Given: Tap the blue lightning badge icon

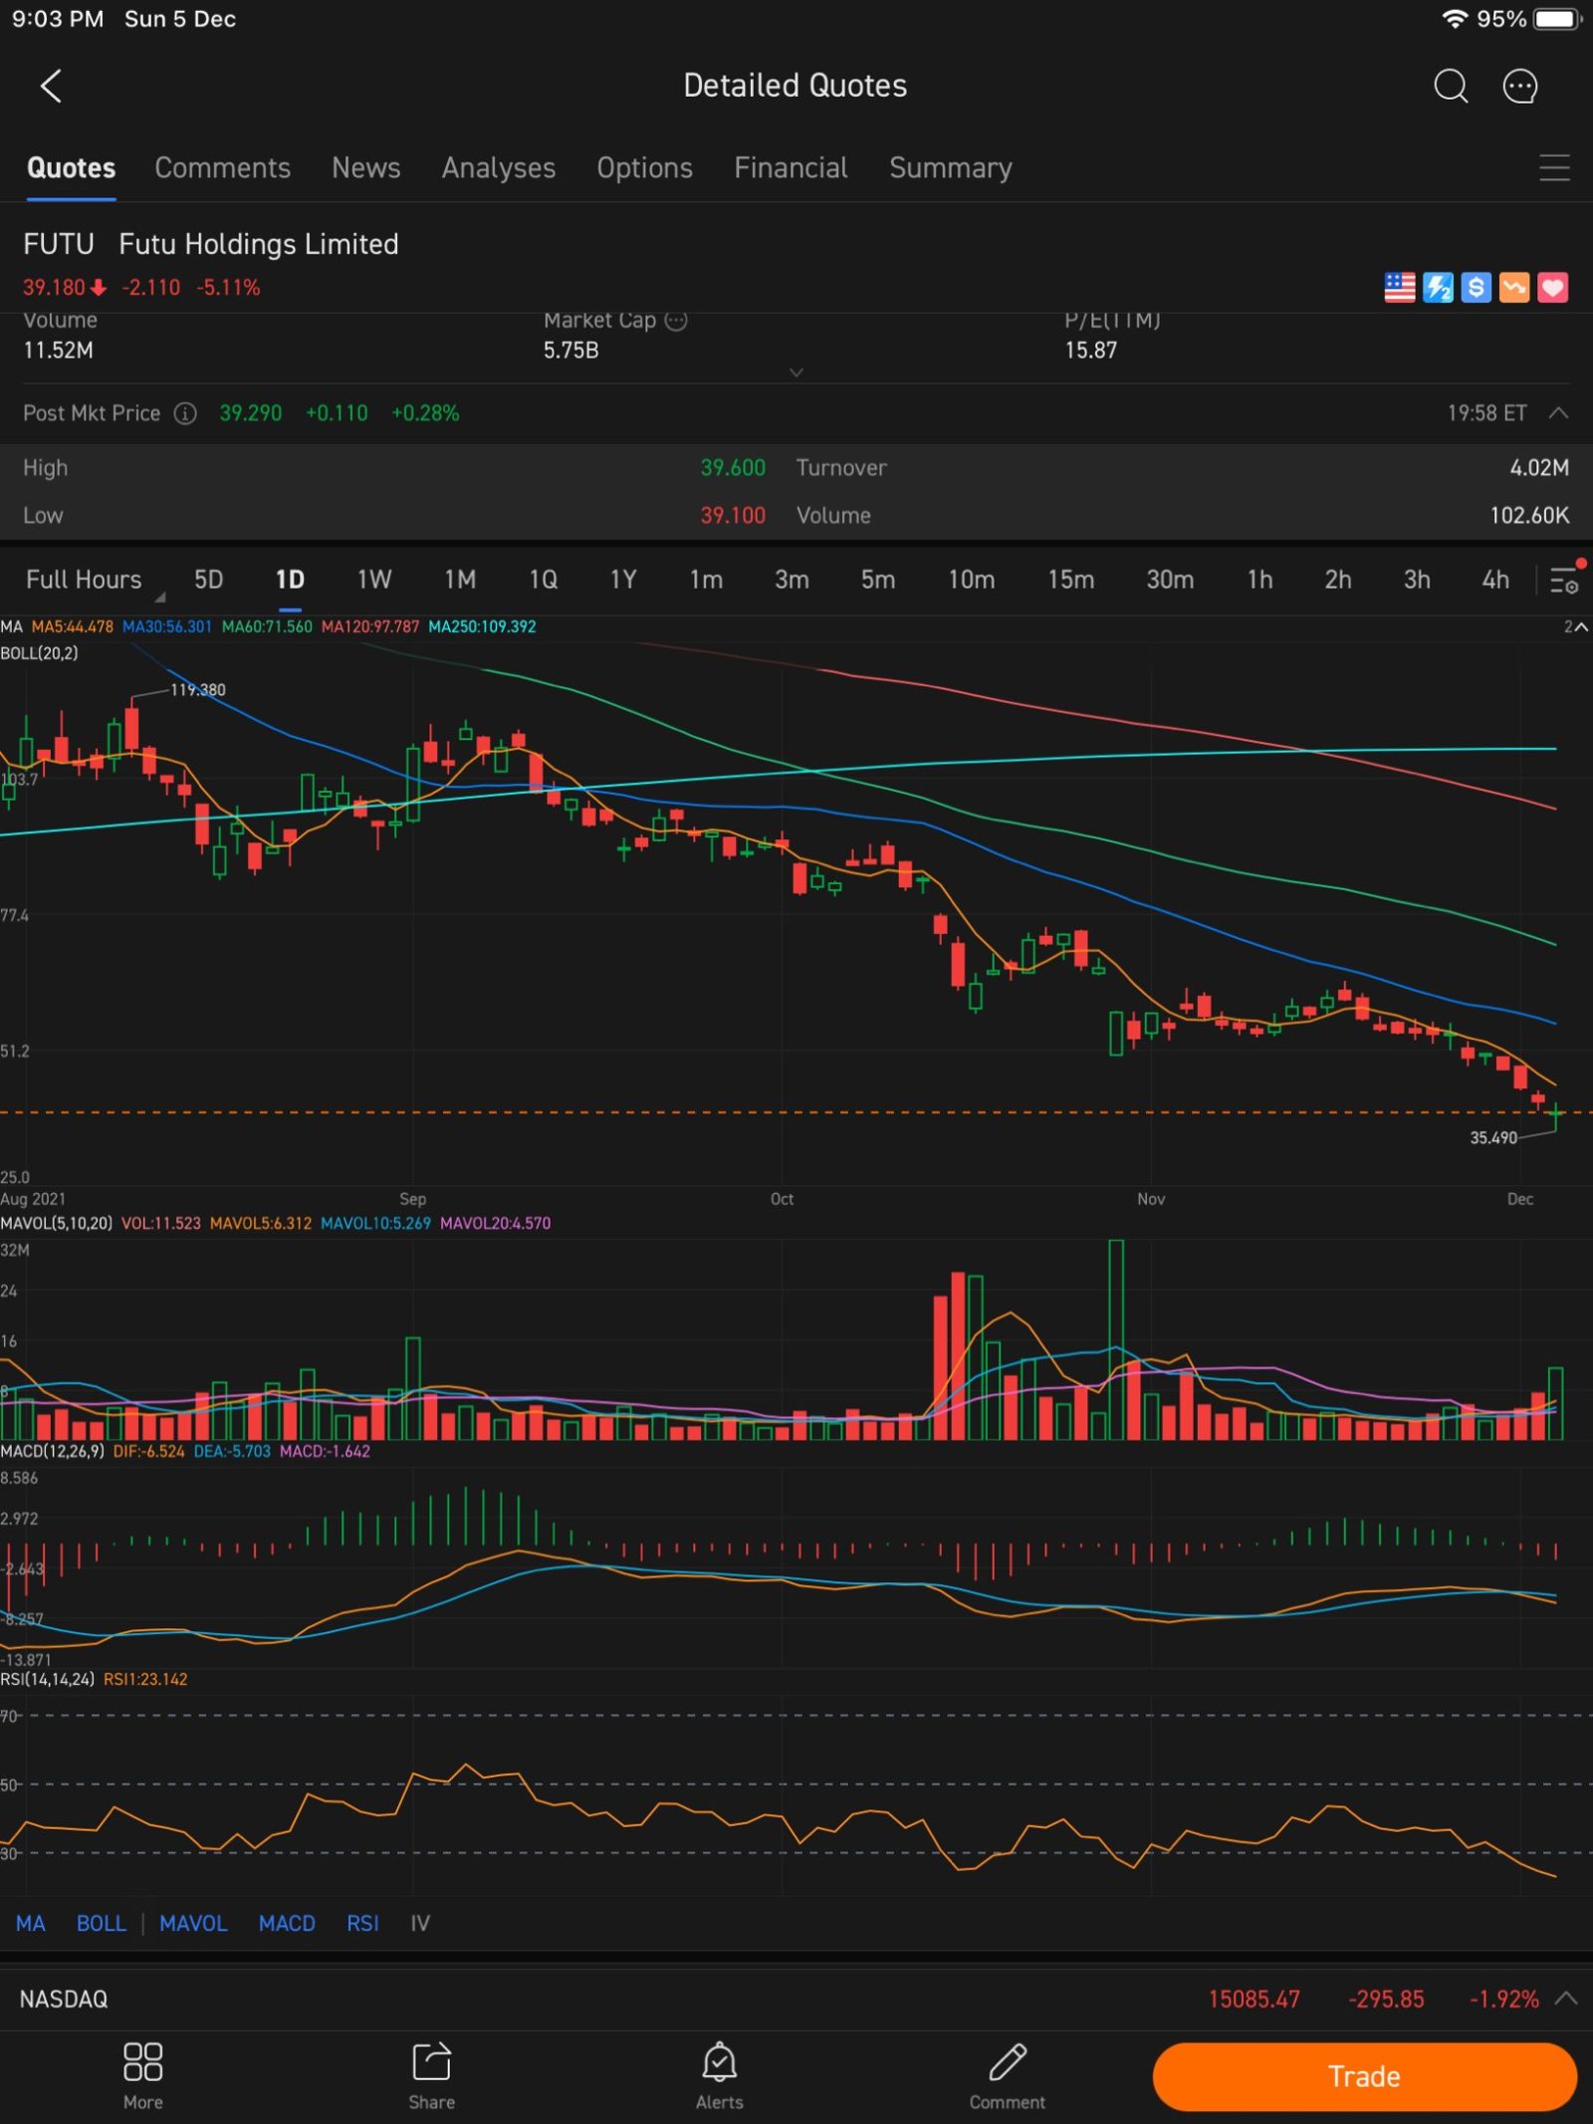Looking at the screenshot, I should click(x=1438, y=288).
